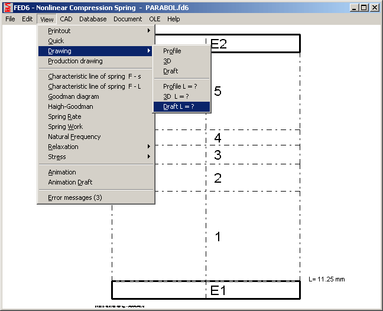This screenshot has height=311, width=383.
Task: Open Production drawing
Action: [x=75, y=61]
